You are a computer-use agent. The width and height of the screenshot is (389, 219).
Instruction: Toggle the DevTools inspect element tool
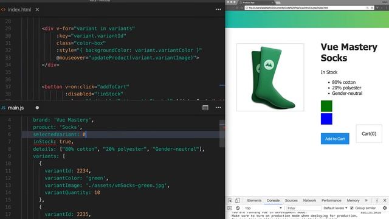[x=230, y=200]
